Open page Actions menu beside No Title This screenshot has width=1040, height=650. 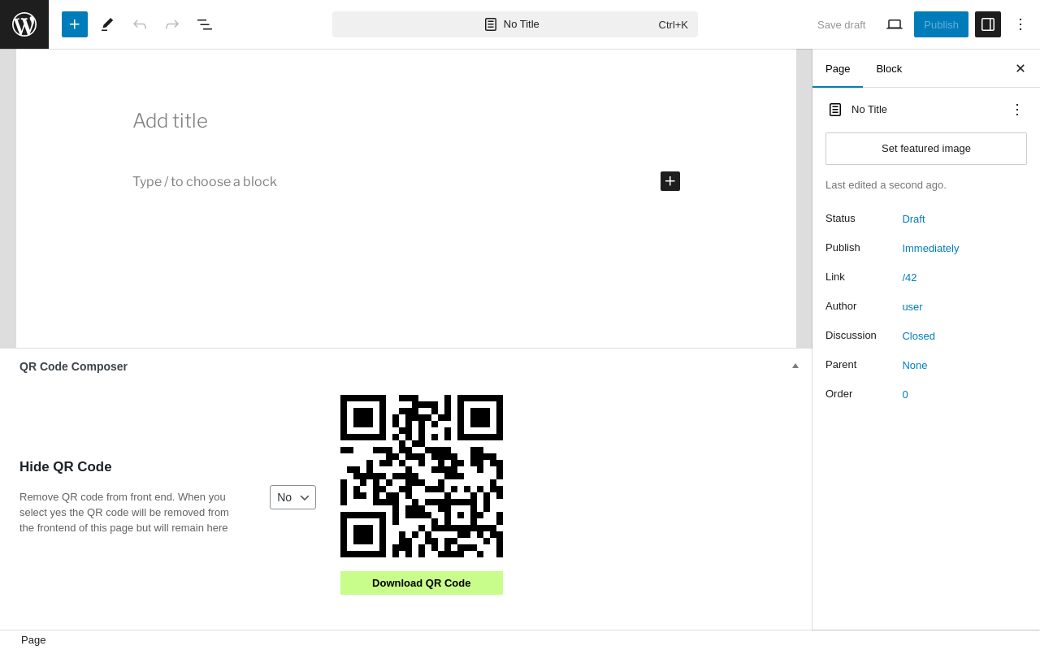[1017, 110]
